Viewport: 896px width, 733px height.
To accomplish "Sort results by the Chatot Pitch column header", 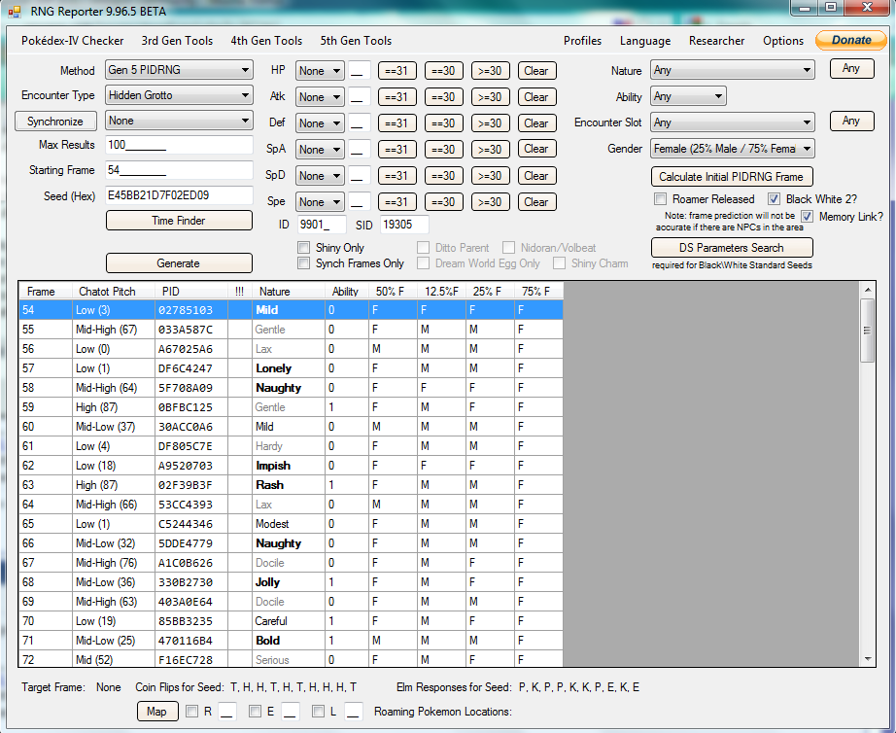I will (113, 292).
